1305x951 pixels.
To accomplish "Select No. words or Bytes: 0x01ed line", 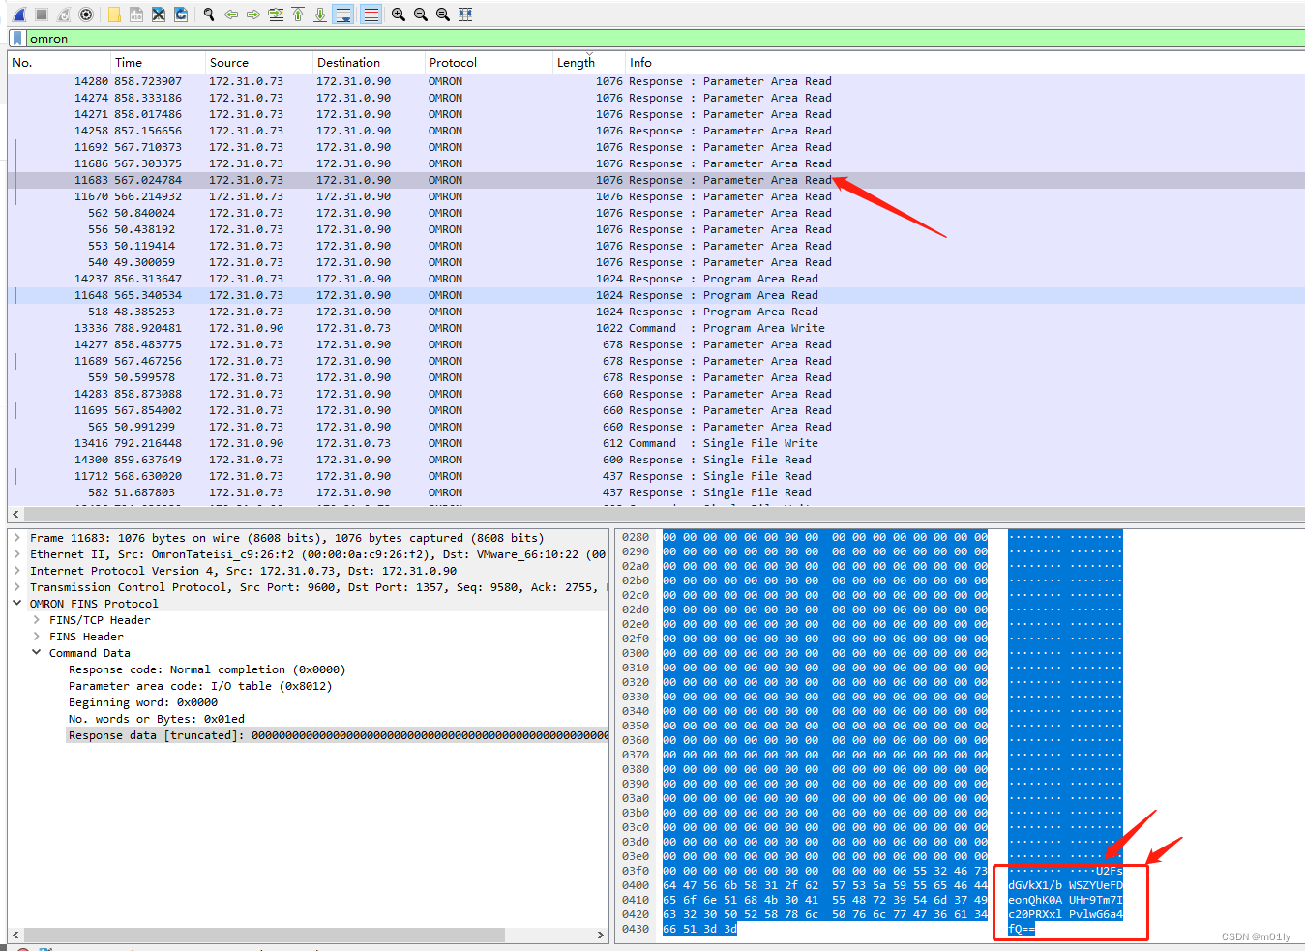I will pyautogui.click(x=157, y=719).
